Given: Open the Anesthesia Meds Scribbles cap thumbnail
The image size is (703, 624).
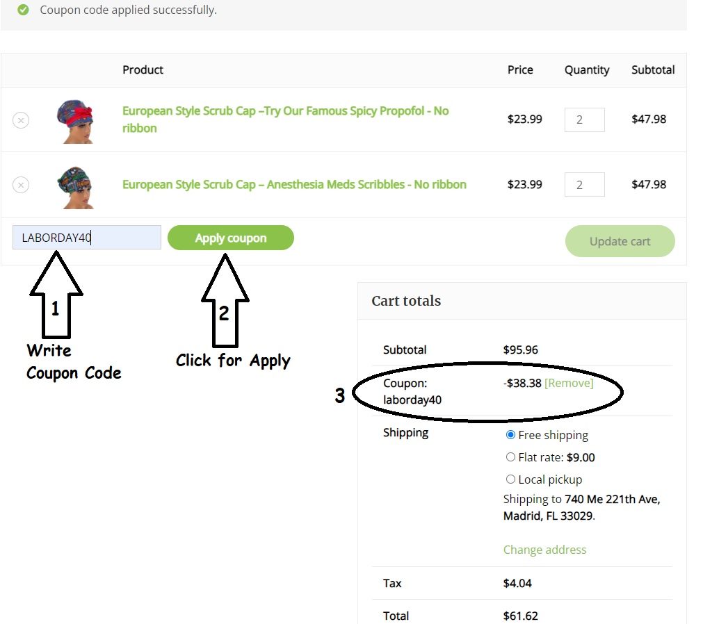Looking at the screenshot, I should coord(74,186).
